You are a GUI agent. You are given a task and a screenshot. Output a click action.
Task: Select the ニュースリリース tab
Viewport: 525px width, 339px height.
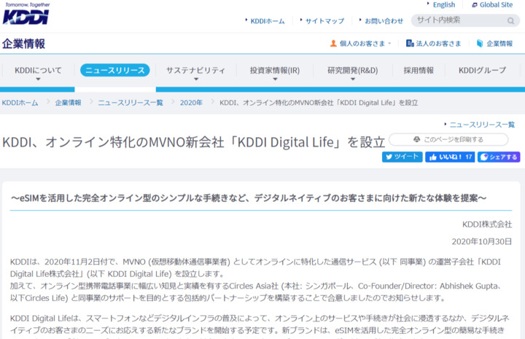pos(115,70)
